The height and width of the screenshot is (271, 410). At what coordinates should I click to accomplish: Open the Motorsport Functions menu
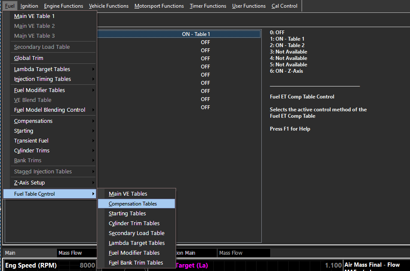(159, 6)
